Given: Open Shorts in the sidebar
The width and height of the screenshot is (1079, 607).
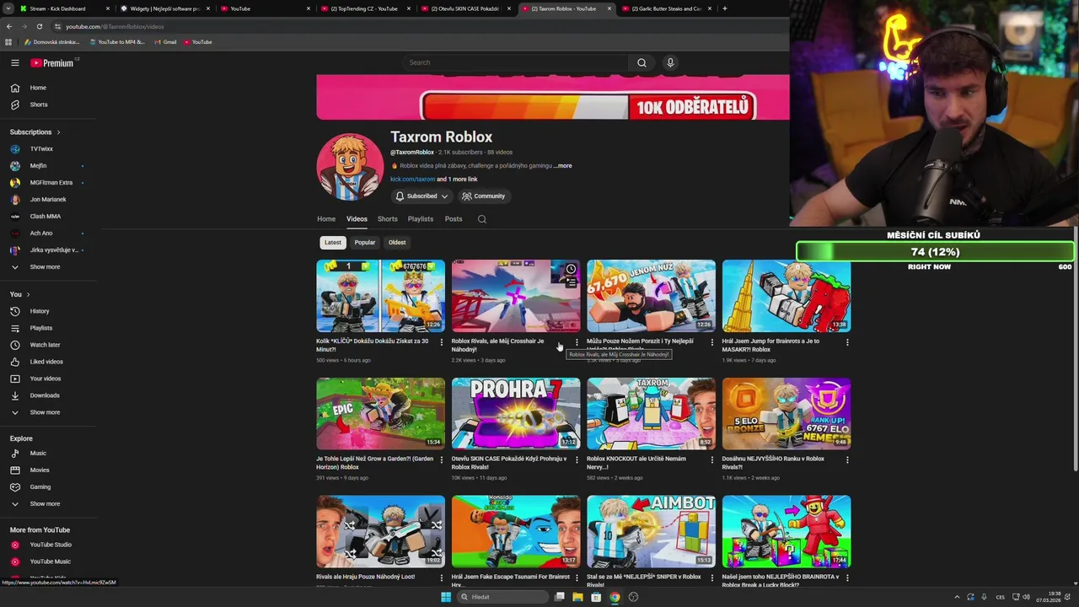Looking at the screenshot, I should pyautogui.click(x=39, y=105).
